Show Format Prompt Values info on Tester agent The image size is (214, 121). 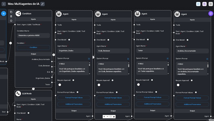click(x=156, y=92)
